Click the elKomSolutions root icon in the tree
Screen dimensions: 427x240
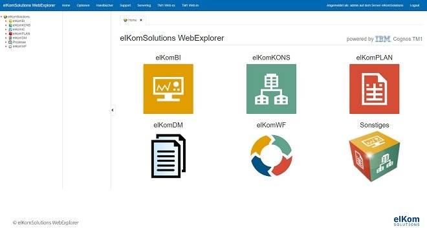point(5,17)
